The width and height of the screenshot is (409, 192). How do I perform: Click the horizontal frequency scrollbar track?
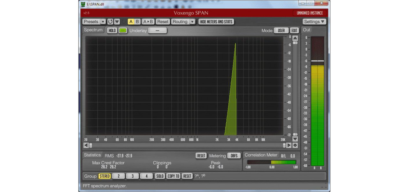tap(187, 145)
